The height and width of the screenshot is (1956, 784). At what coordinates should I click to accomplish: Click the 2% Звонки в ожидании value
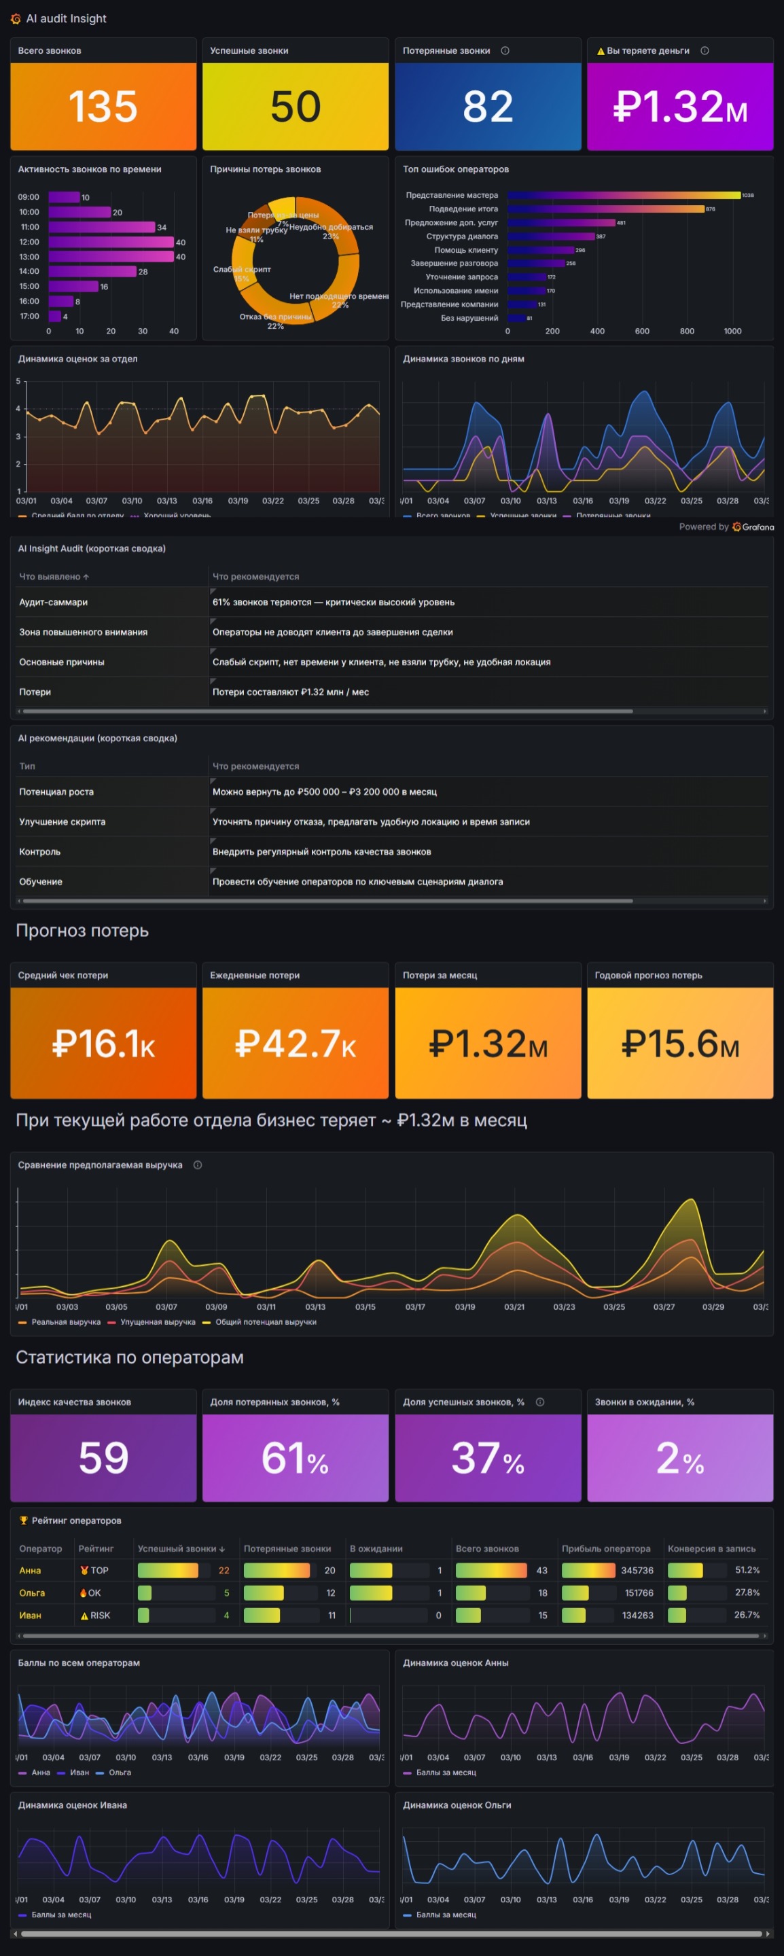tap(680, 1459)
